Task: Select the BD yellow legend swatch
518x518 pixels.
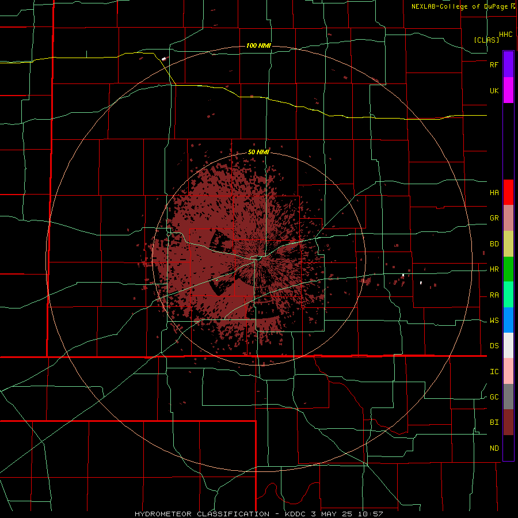Action: 508,244
